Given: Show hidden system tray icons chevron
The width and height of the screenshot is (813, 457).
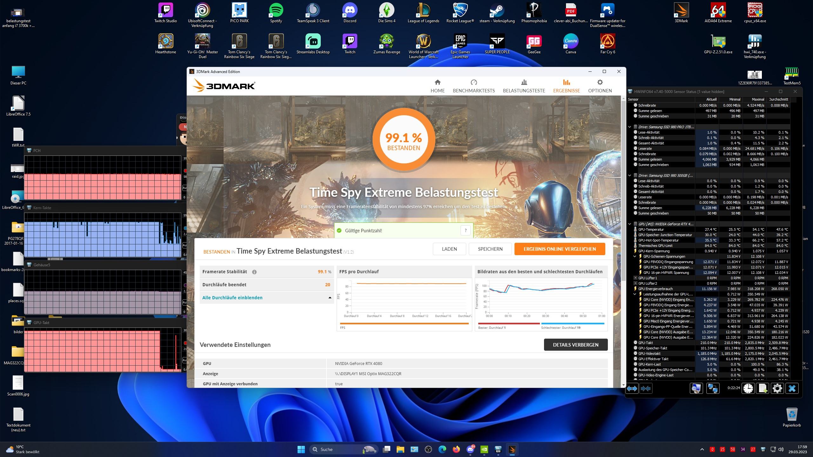Looking at the screenshot, I should 702,449.
